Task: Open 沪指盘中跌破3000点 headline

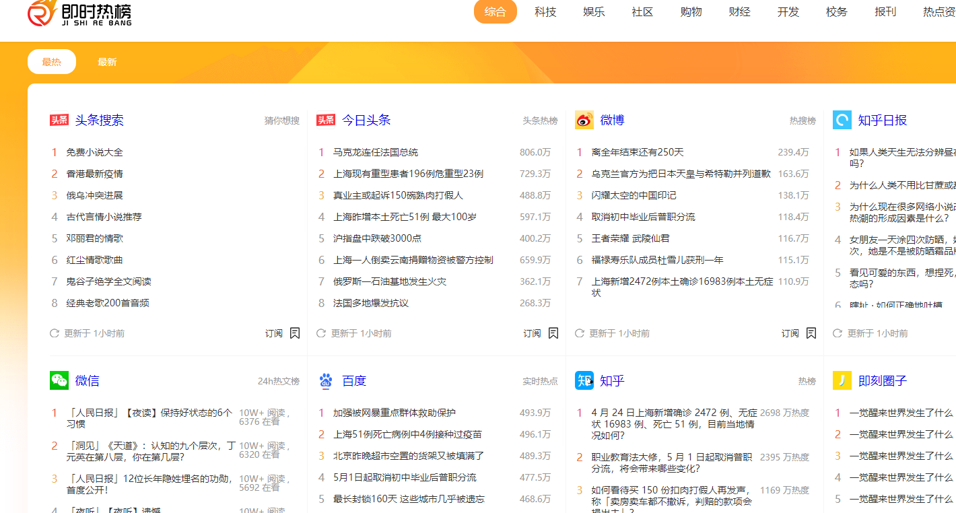Action: tap(378, 238)
